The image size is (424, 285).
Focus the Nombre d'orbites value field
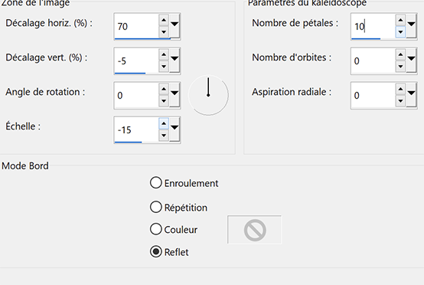(x=373, y=61)
